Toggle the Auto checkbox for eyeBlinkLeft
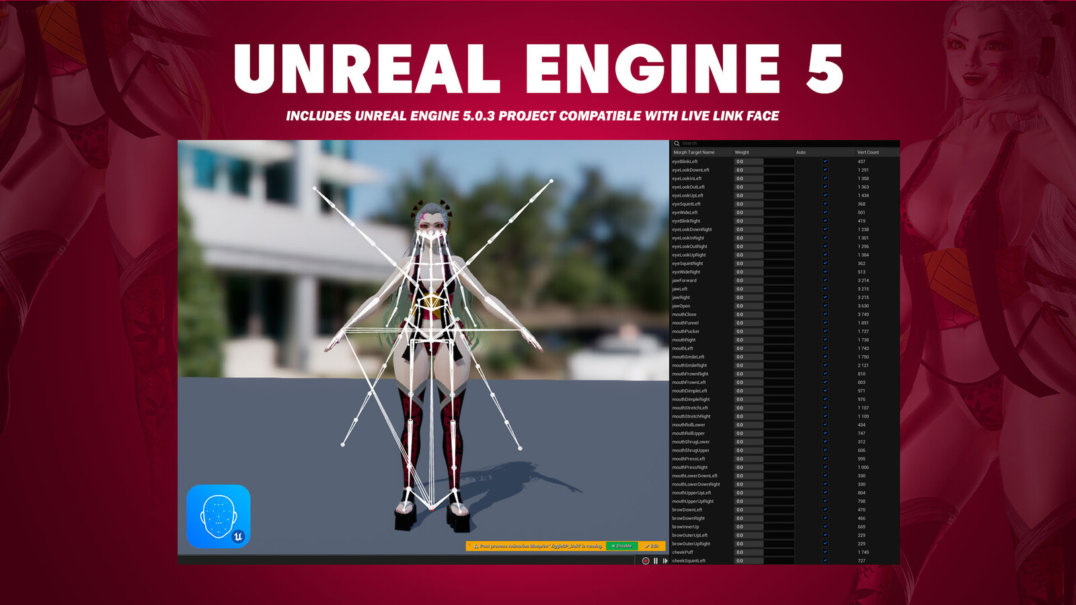 click(826, 161)
